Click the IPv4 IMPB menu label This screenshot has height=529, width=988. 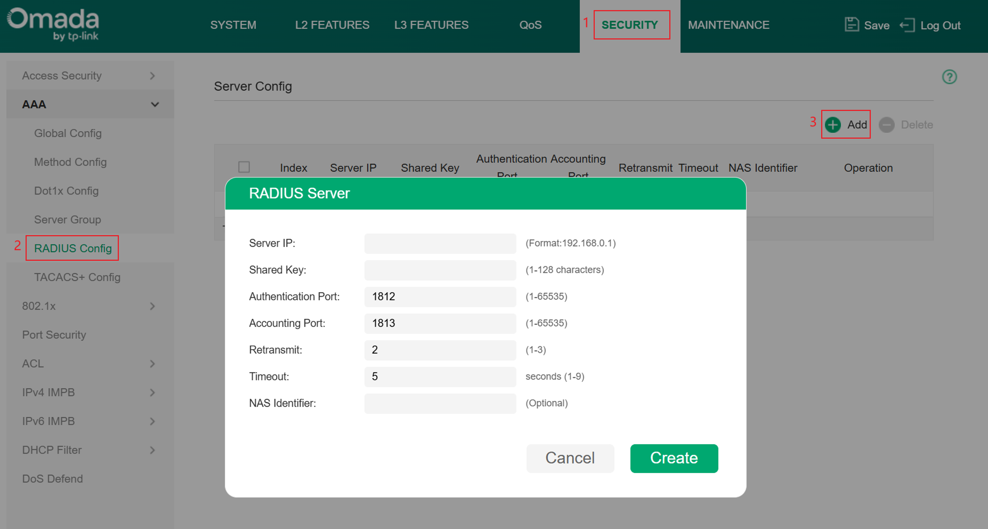point(48,392)
